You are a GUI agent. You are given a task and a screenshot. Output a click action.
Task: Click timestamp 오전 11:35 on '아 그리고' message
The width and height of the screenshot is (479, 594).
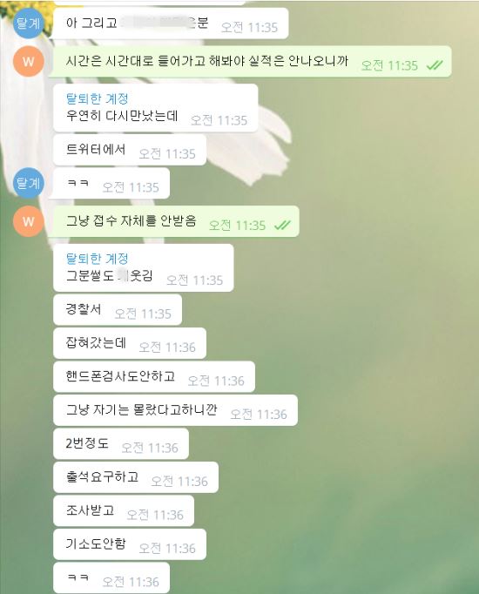coord(249,27)
